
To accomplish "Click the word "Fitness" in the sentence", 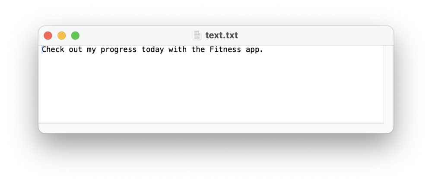I will pyautogui.click(x=226, y=50).
